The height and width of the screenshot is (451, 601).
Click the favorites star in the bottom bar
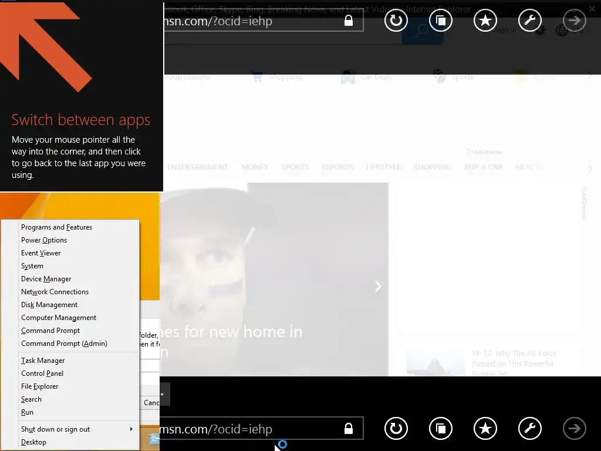click(485, 428)
